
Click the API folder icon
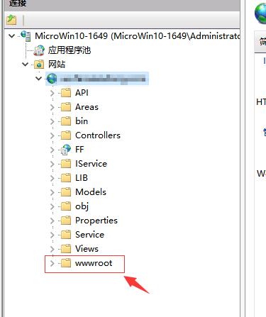click(x=66, y=93)
